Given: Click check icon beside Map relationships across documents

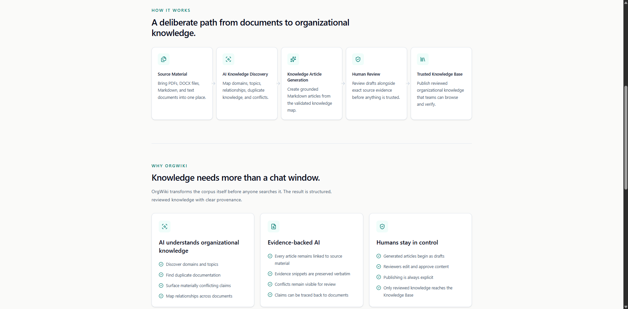Looking at the screenshot, I should point(161,296).
